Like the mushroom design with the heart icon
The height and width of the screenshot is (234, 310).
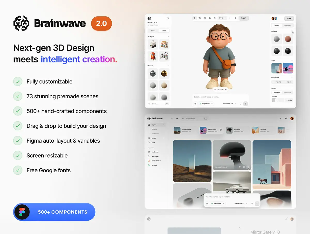248,167
